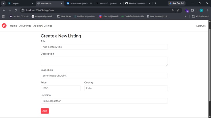
Task: Open a new tab with plus icon
Action: [156, 3]
